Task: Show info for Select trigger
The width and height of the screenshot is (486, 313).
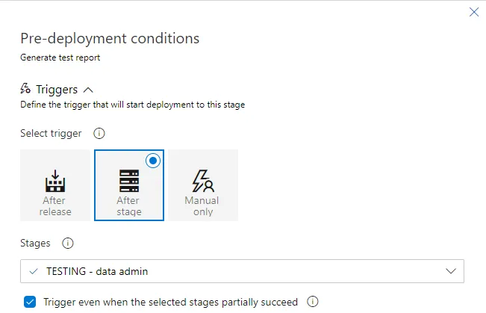Action: click(99, 134)
